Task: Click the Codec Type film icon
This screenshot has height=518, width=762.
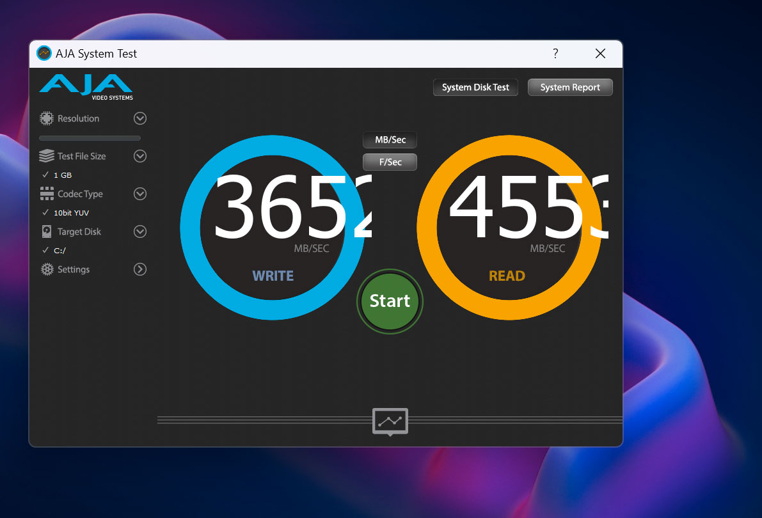Action: pyautogui.click(x=47, y=194)
